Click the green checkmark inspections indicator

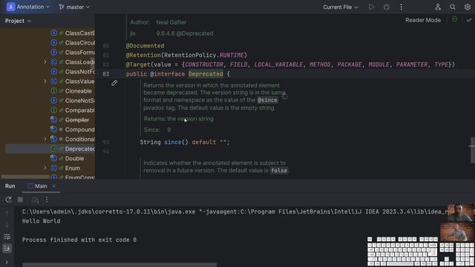469,20
